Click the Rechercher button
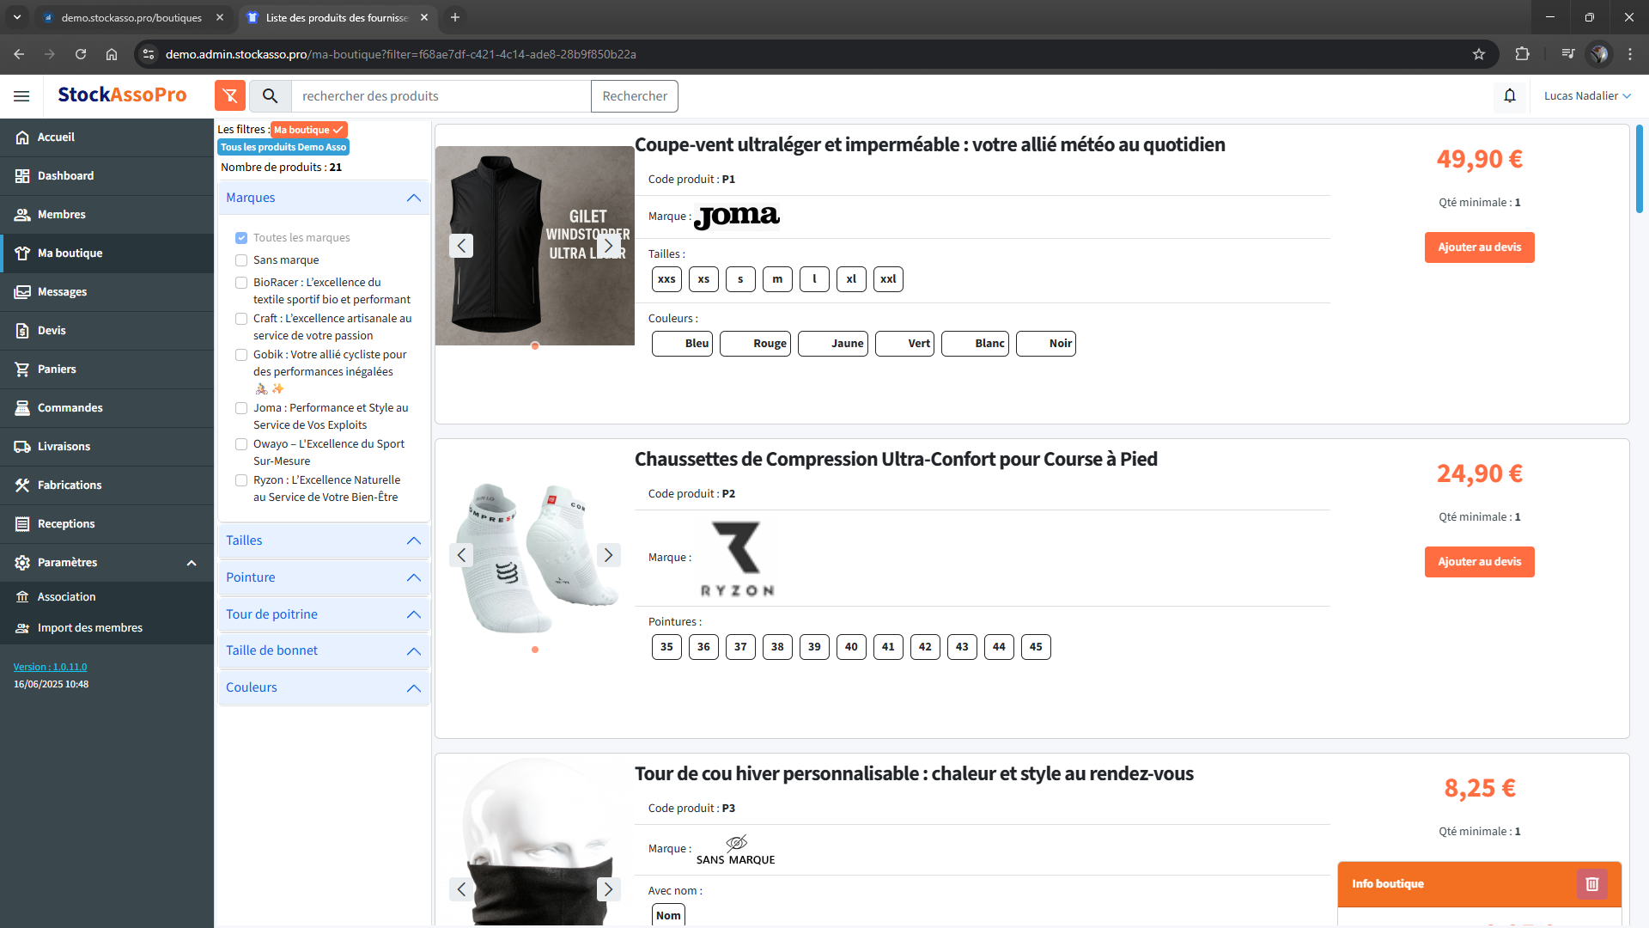The image size is (1649, 928). pyautogui.click(x=635, y=96)
